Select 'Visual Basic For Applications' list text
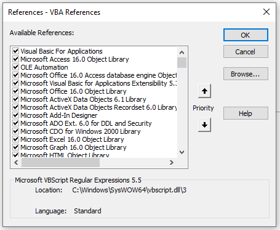 tap(62, 51)
